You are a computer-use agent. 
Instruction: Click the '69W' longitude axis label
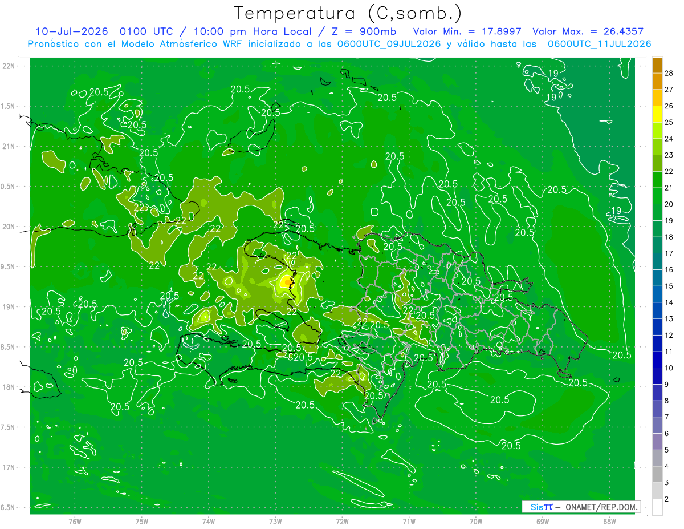[543, 521]
